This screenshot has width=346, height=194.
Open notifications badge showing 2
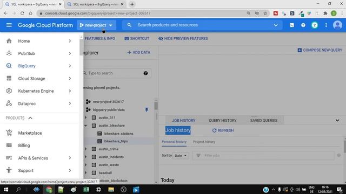pos(315,25)
